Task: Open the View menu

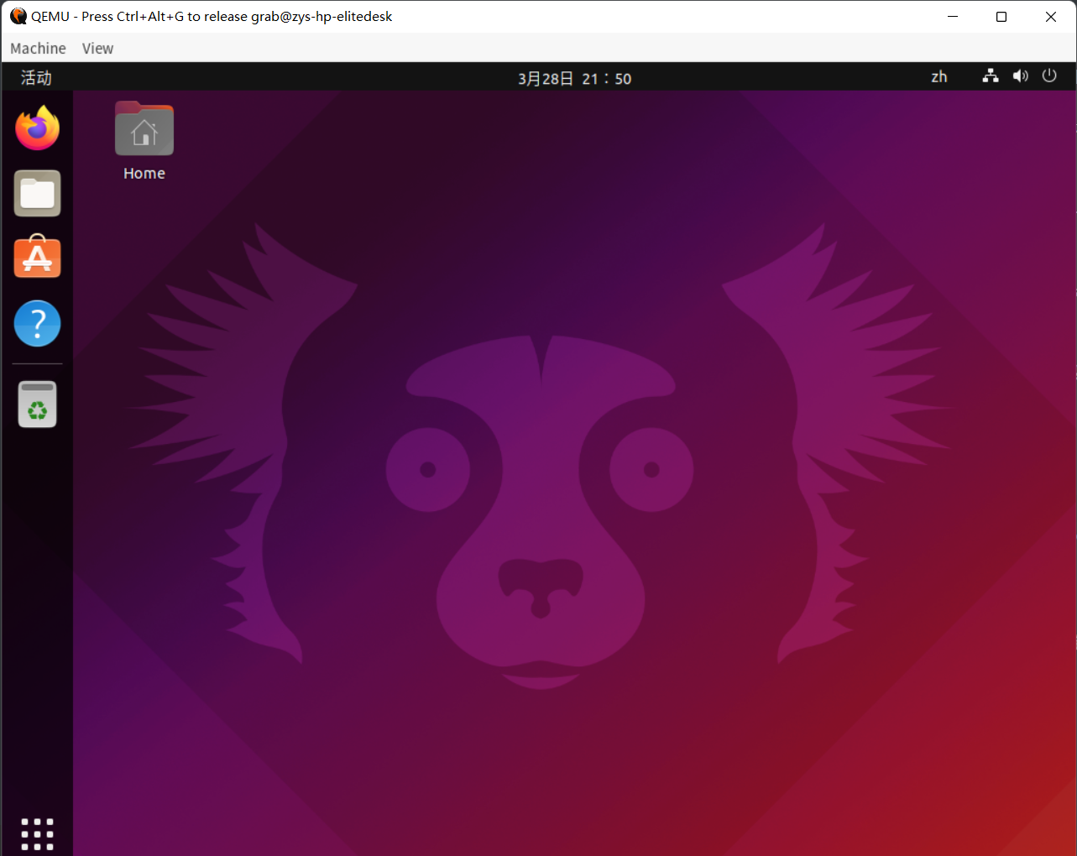Action: coord(97,48)
